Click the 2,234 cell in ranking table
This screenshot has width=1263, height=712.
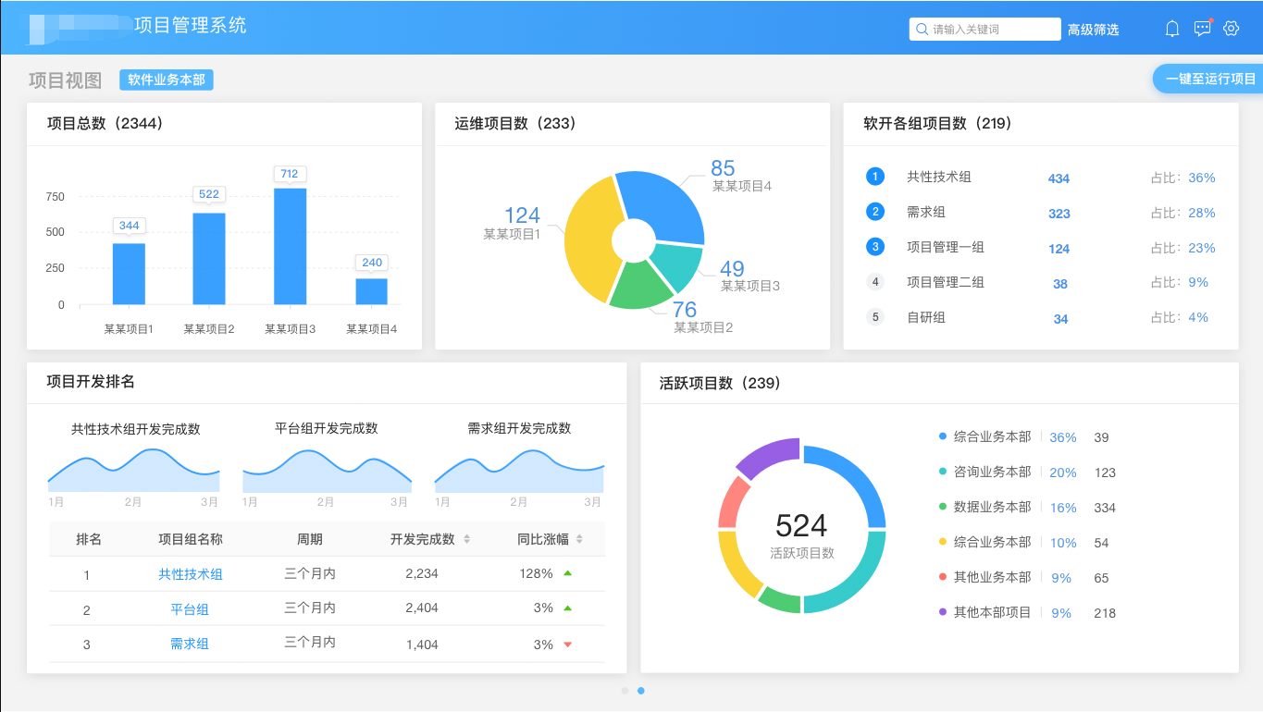(x=422, y=573)
